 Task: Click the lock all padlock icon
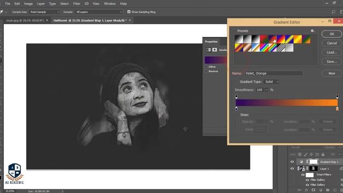[323, 154]
